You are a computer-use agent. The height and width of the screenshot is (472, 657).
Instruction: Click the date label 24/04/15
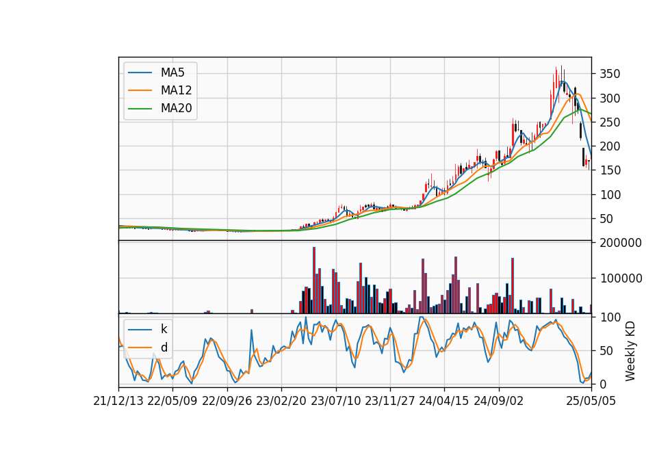tap(444, 402)
